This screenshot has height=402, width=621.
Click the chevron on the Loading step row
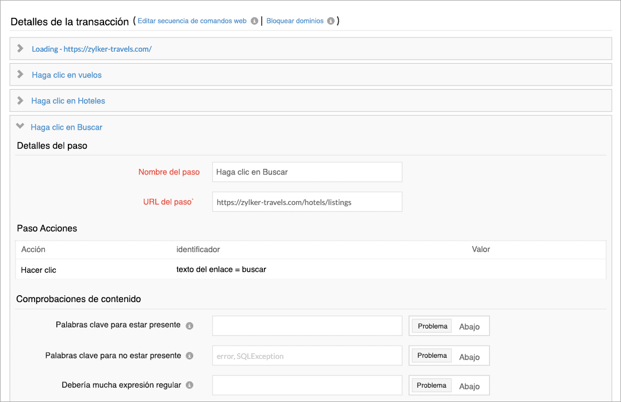coord(20,49)
